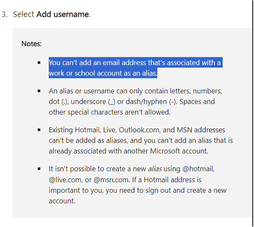
Task: Click the step number 3
Action: (x=5, y=14)
